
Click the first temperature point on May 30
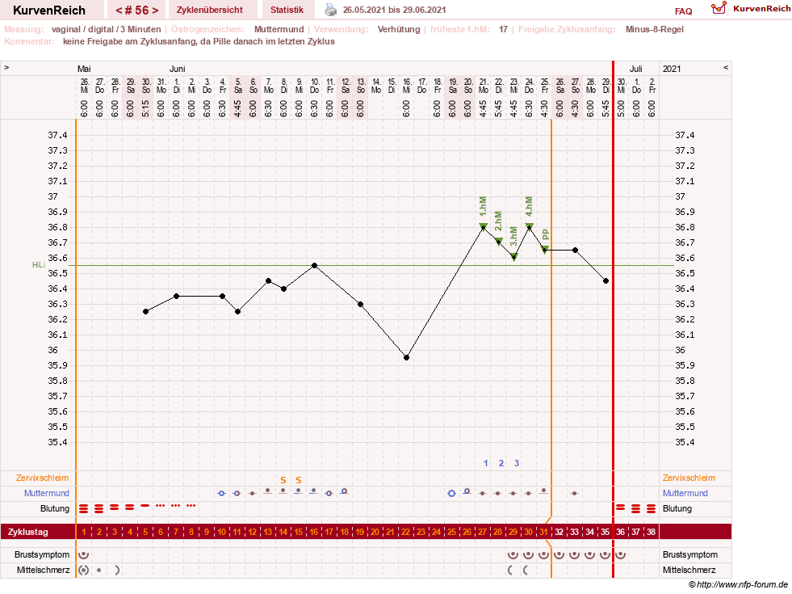[146, 311]
